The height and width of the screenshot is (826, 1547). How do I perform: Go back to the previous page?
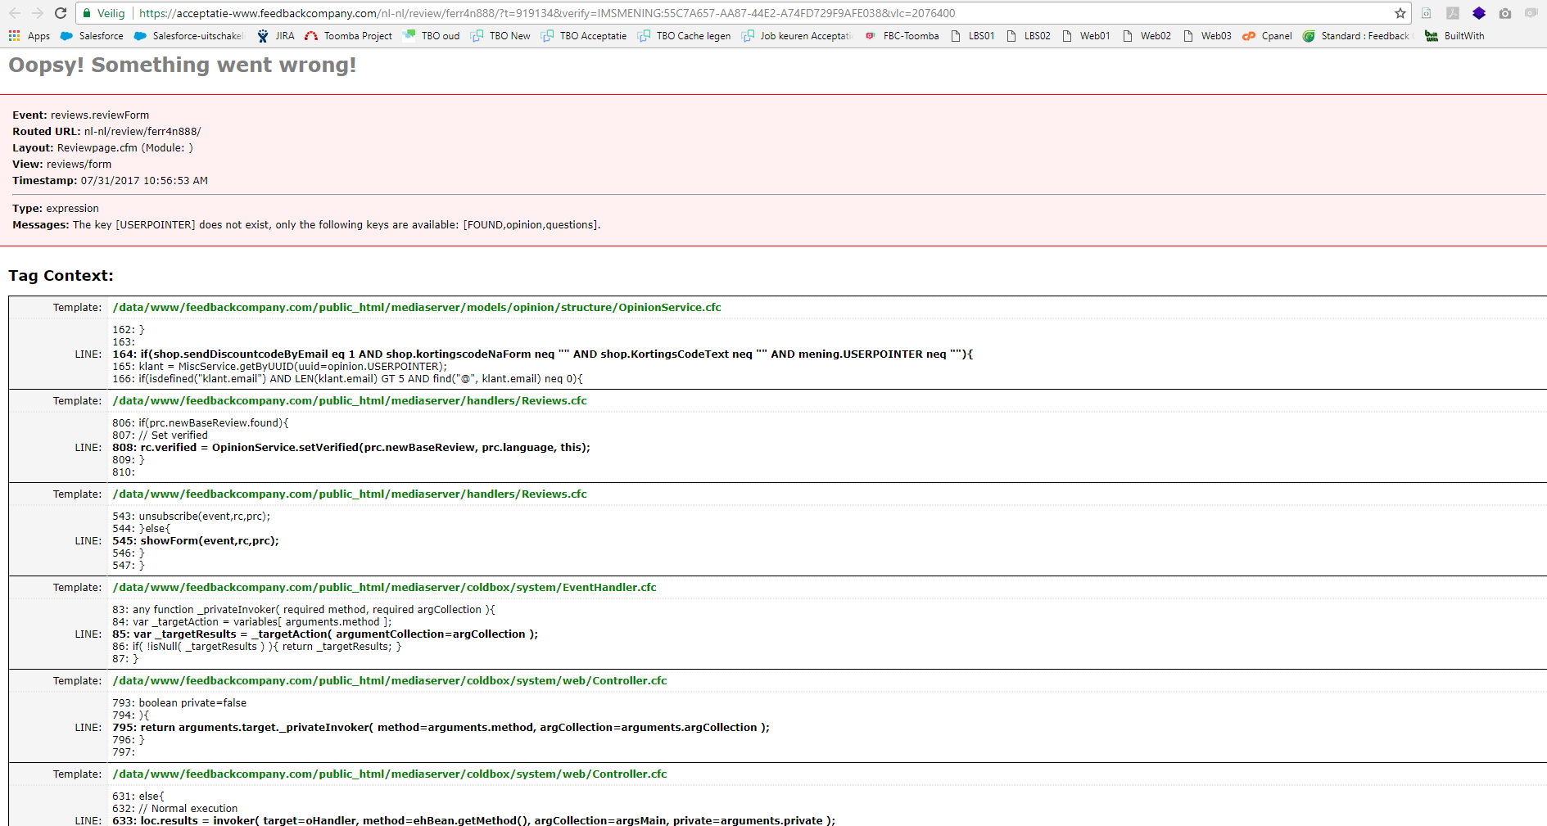coord(15,13)
